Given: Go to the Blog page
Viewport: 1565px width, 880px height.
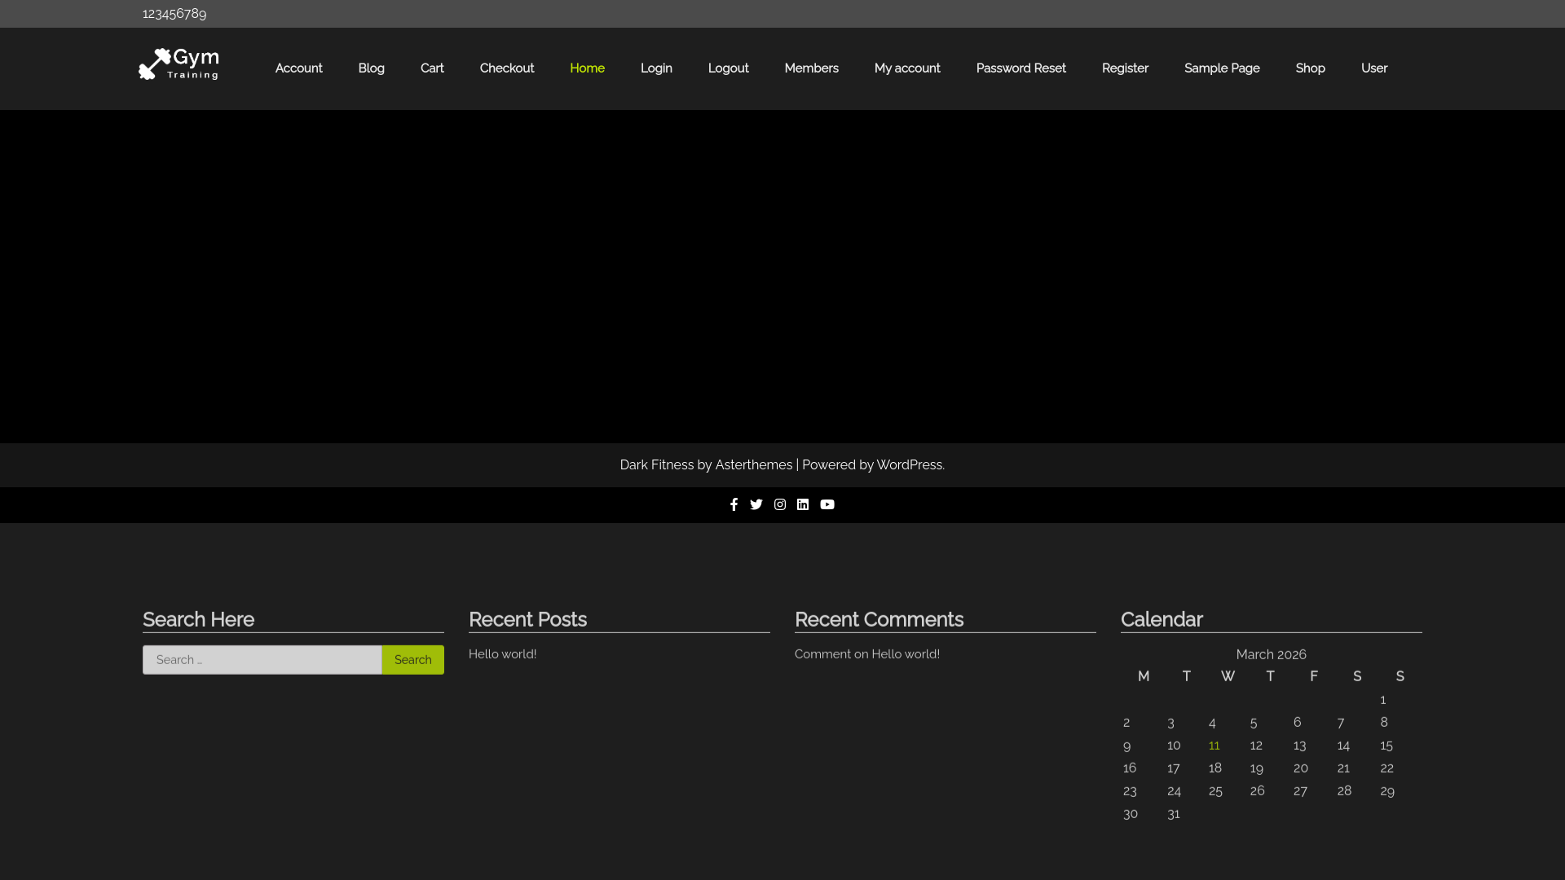Looking at the screenshot, I should [372, 68].
